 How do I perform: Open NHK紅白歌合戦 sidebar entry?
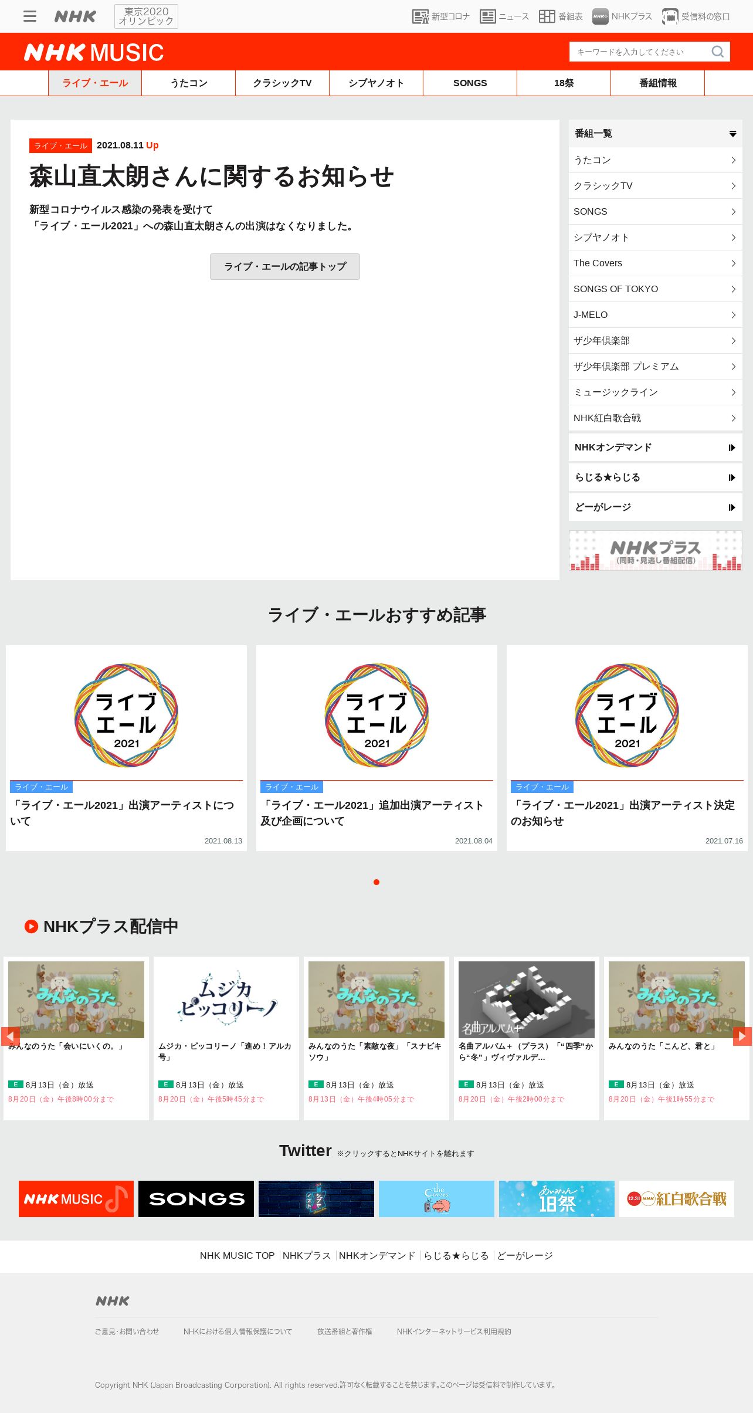coord(656,418)
